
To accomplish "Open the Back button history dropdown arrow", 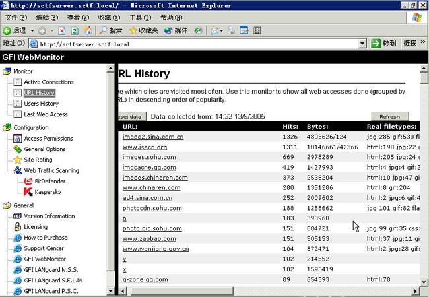I will coord(32,30).
